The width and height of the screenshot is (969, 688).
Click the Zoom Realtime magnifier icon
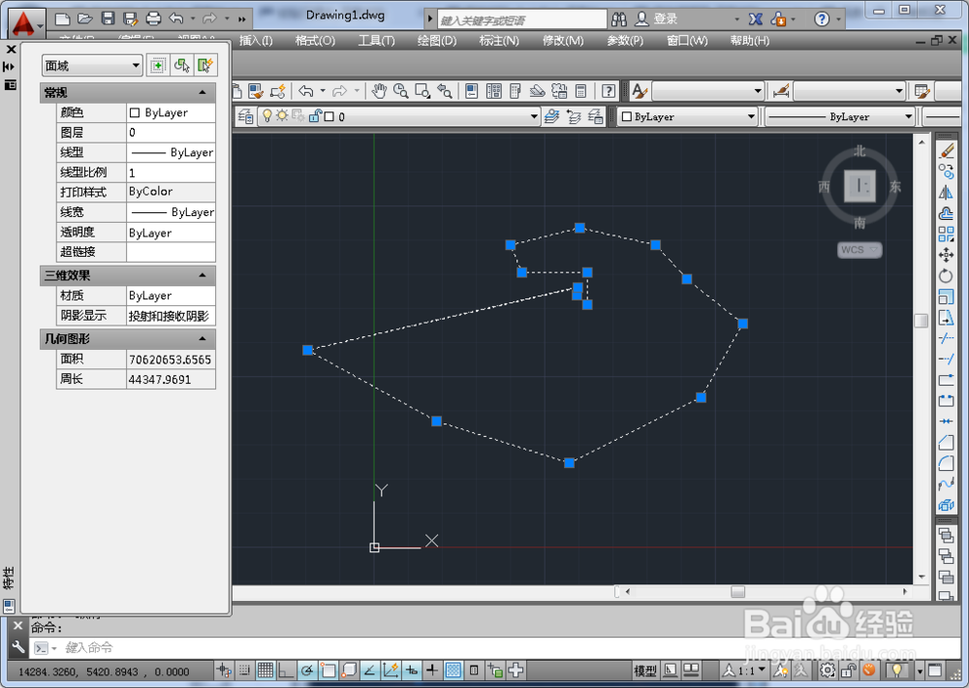tap(400, 91)
